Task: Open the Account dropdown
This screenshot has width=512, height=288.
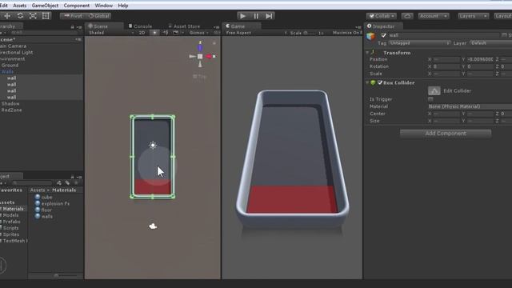Action: [x=434, y=16]
